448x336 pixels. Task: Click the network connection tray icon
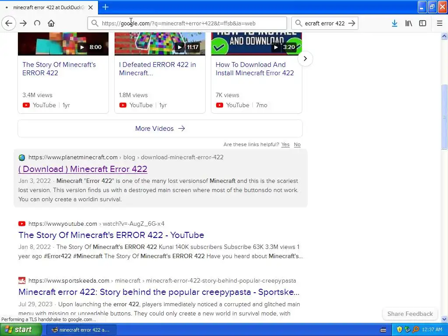407,330
